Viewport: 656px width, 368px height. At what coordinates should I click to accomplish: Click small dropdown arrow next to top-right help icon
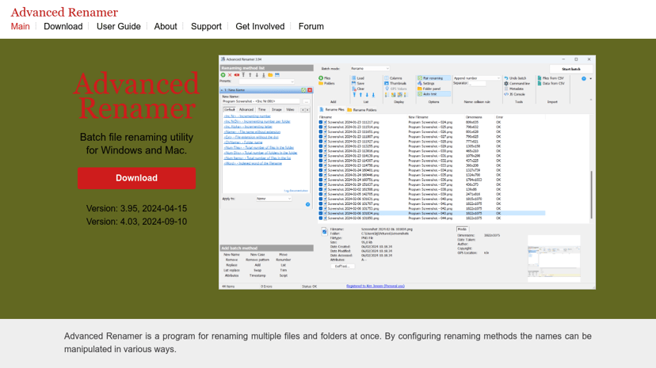tap(591, 78)
